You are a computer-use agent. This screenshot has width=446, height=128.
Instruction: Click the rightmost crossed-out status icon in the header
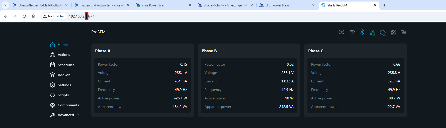(403, 32)
